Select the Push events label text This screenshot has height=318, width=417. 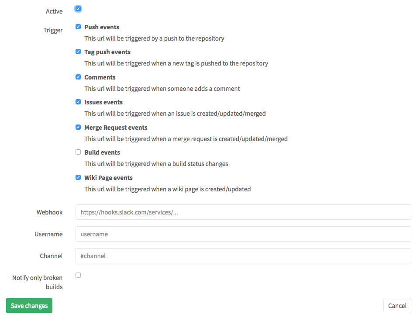point(102,27)
